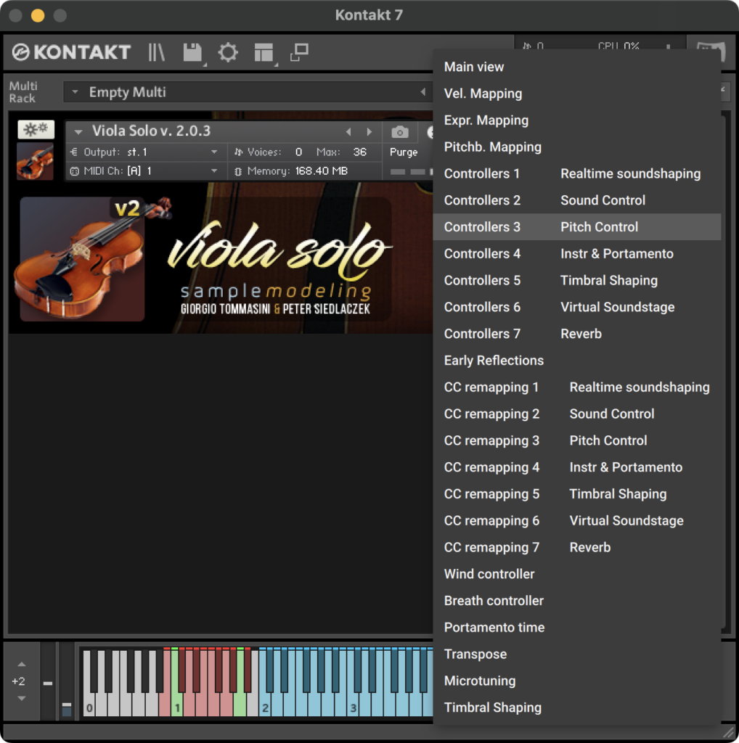
Task: Click the previous multi arrow
Action: pos(422,92)
